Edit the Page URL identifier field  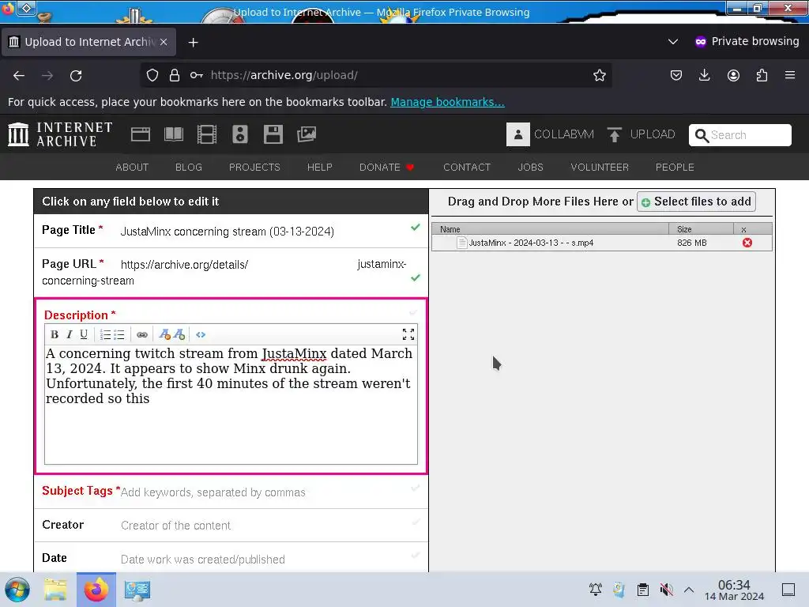(231, 273)
